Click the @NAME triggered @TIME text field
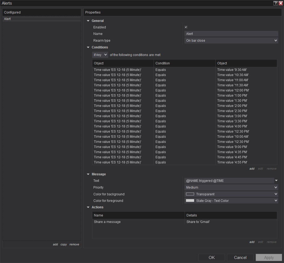This screenshot has width=284, height=263. tap(229, 181)
